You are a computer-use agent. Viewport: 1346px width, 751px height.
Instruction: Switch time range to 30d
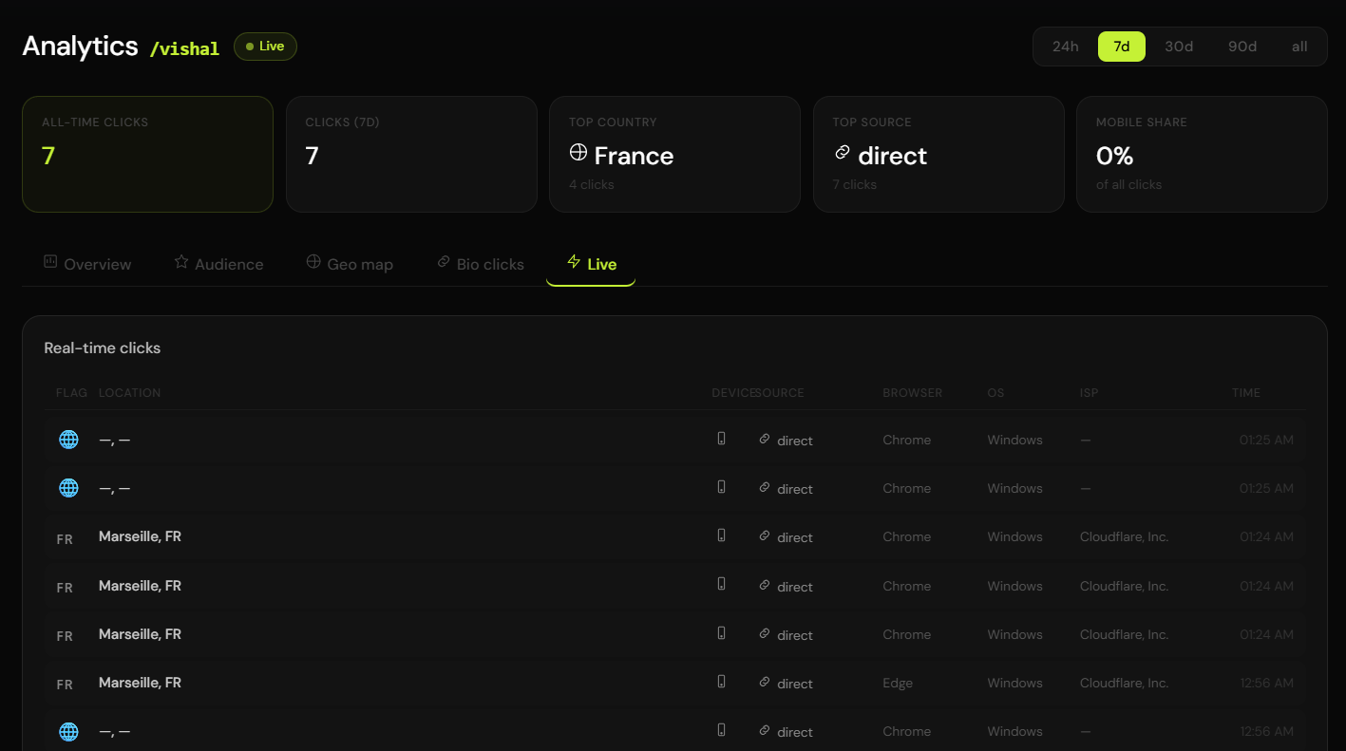click(1179, 47)
